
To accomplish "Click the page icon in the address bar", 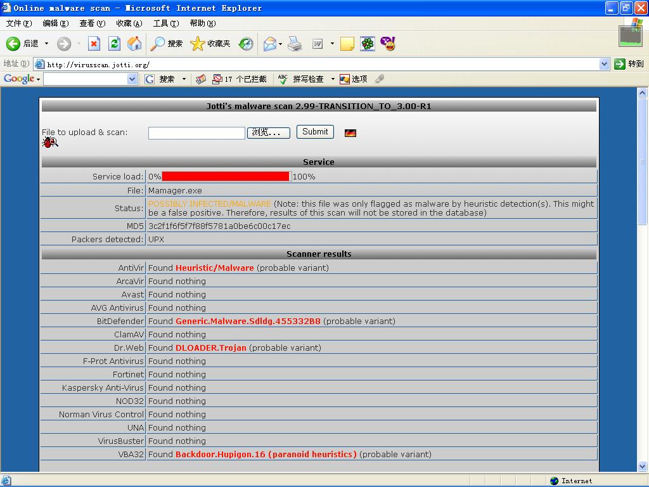I will click(40, 64).
